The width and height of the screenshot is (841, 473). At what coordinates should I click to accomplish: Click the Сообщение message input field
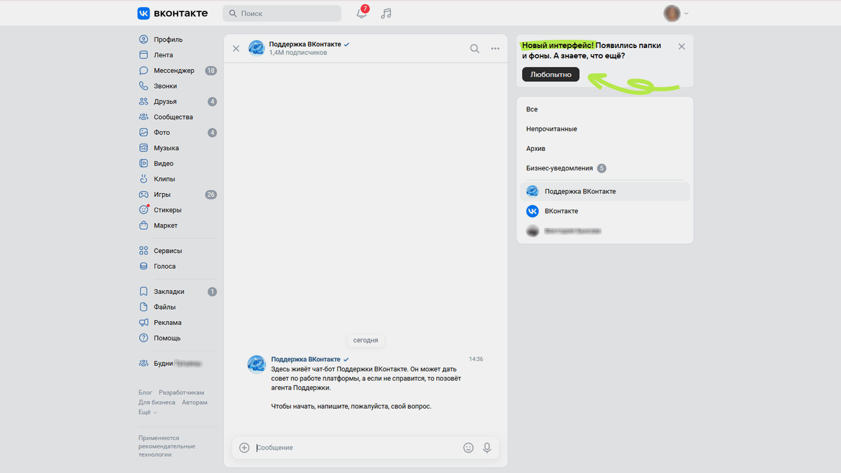click(x=355, y=447)
